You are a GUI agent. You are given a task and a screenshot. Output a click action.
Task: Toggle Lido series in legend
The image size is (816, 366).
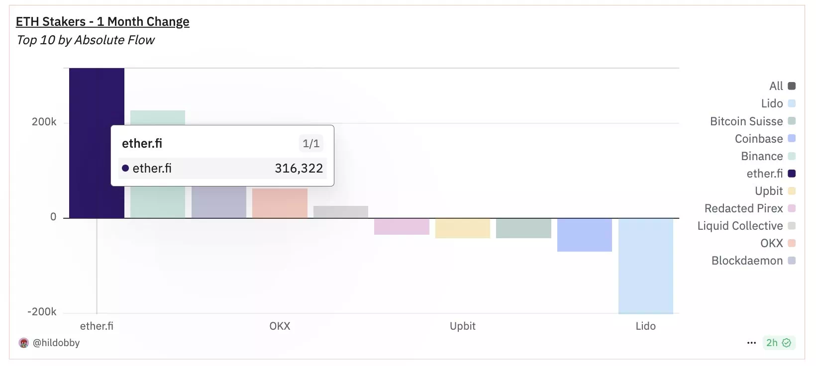(x=772, y=103)
